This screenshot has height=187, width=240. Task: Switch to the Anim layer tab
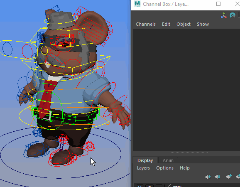pos(168,160)
